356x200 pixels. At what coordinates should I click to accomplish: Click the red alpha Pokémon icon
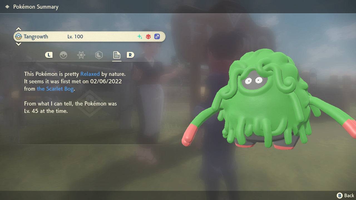148,37
